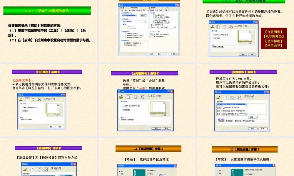
Task: Open 文件 tab in Options dialog
Action: pos(122,10)
